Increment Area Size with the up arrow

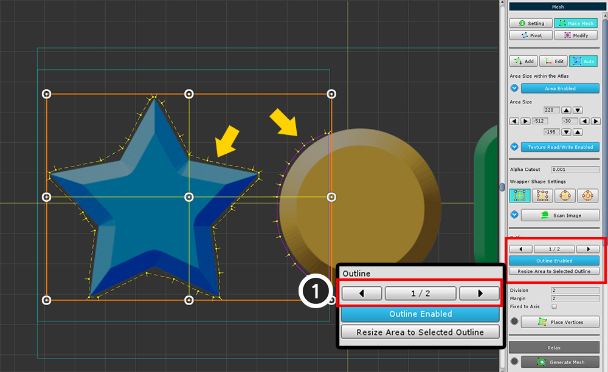(567, 110)
